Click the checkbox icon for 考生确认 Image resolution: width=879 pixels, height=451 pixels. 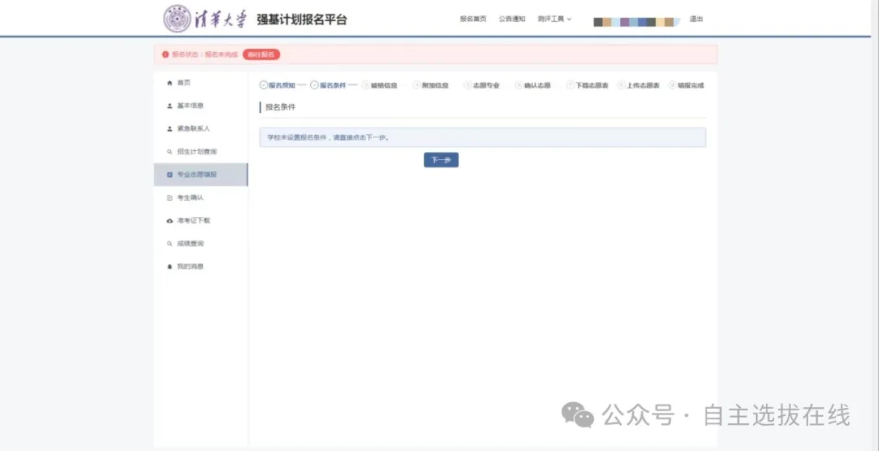click(169, 197)
